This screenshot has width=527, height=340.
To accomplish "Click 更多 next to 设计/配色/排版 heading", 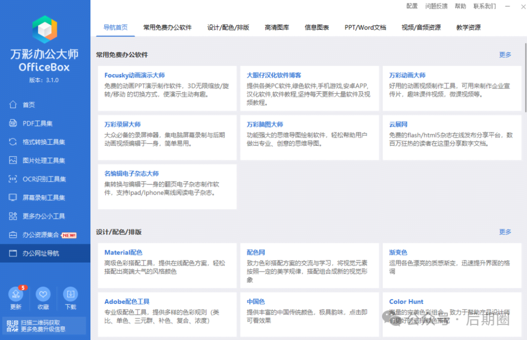I will [505, 232].
